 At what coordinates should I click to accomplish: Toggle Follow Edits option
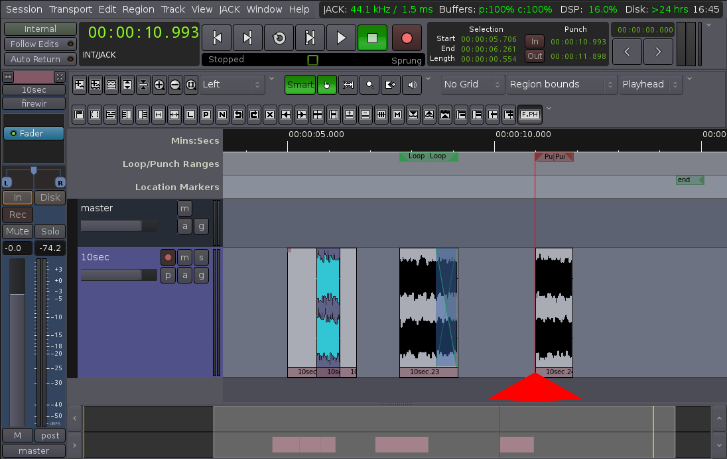40,44
